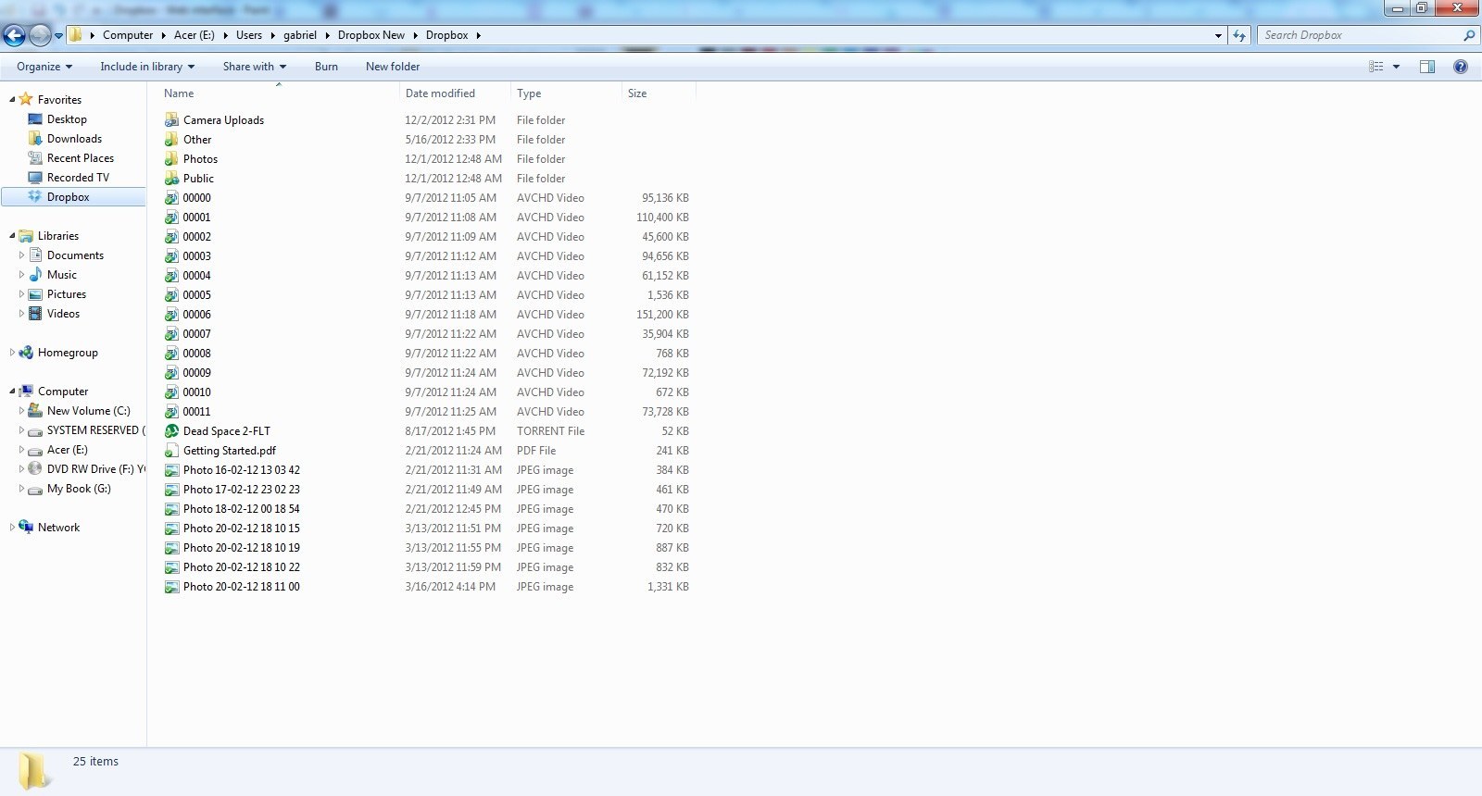Select Photo 16-02-12 13 03 42 icon
The width and height of the screenshot is (1482, 796).
(171, 470)
